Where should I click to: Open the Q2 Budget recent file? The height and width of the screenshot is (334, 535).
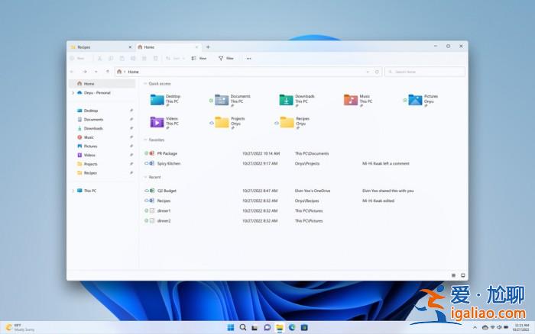point(167,191)
